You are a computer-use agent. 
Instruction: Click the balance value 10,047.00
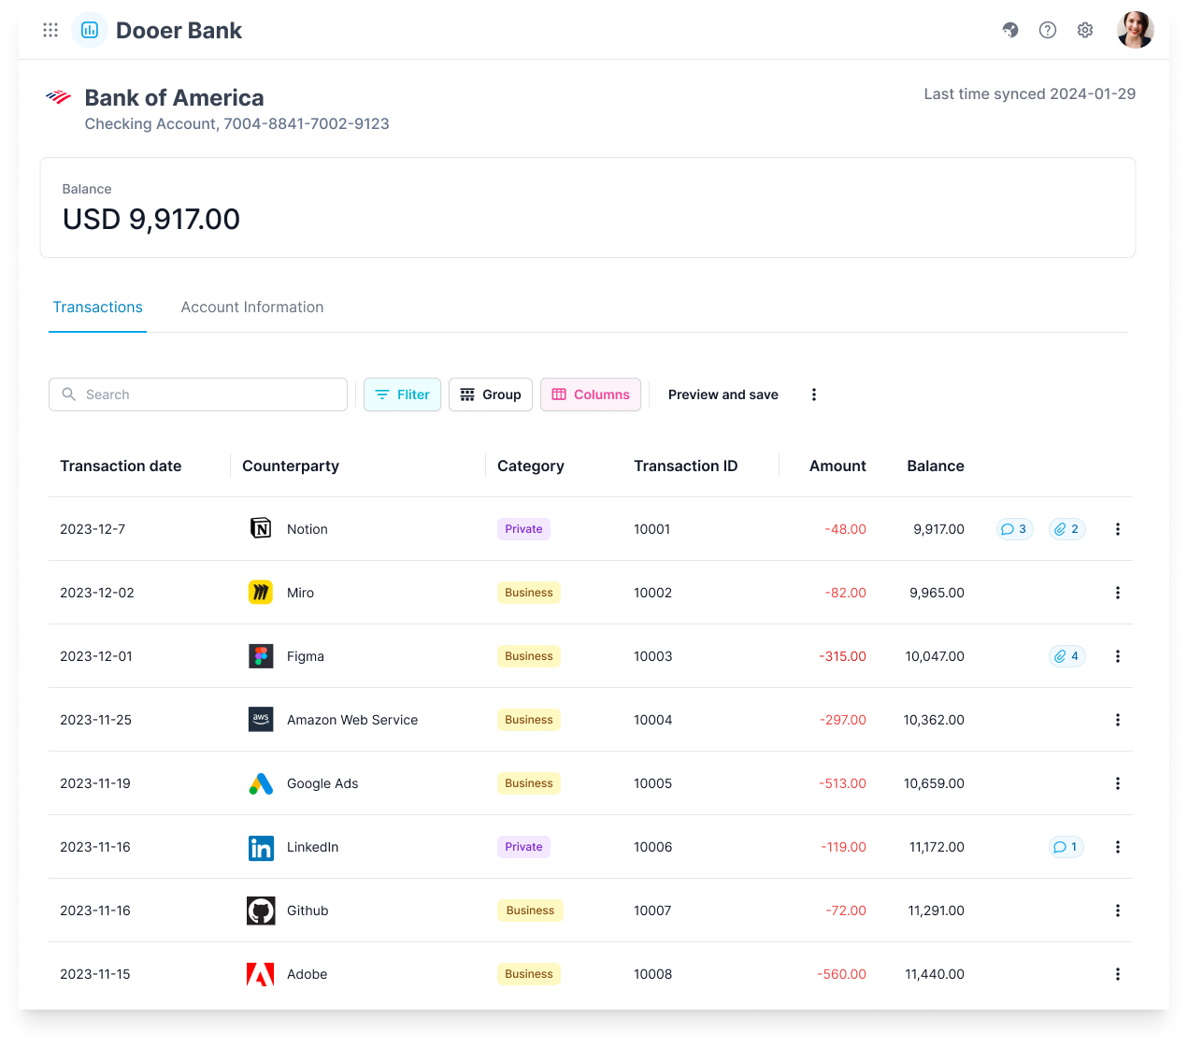935,656
